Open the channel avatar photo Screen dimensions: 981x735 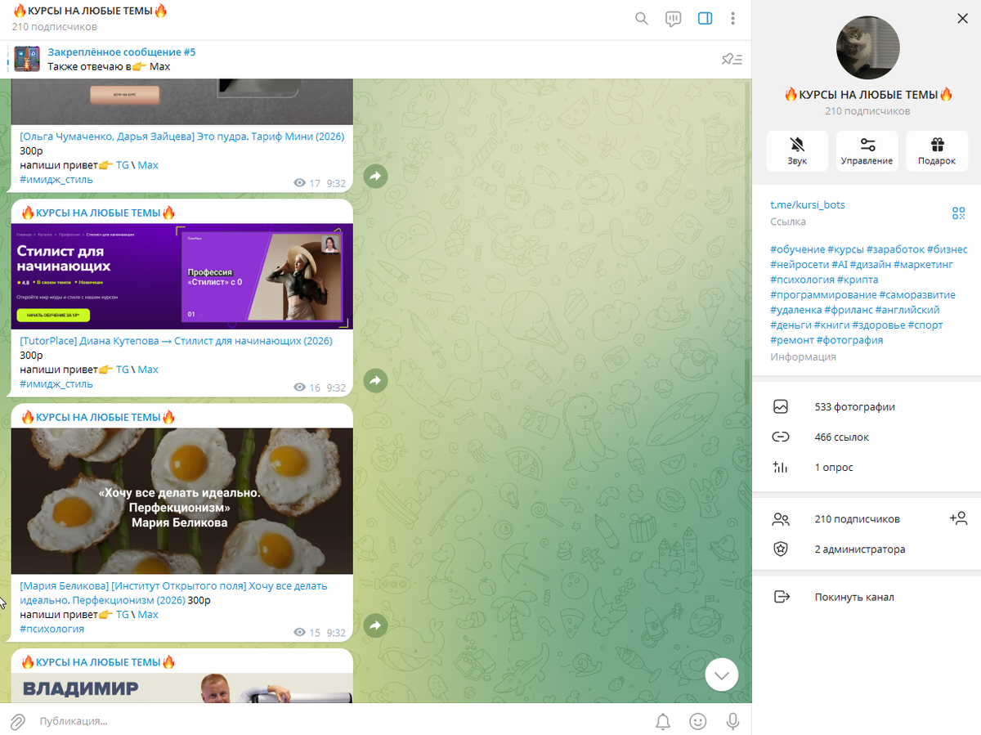[x=867, y=48]
